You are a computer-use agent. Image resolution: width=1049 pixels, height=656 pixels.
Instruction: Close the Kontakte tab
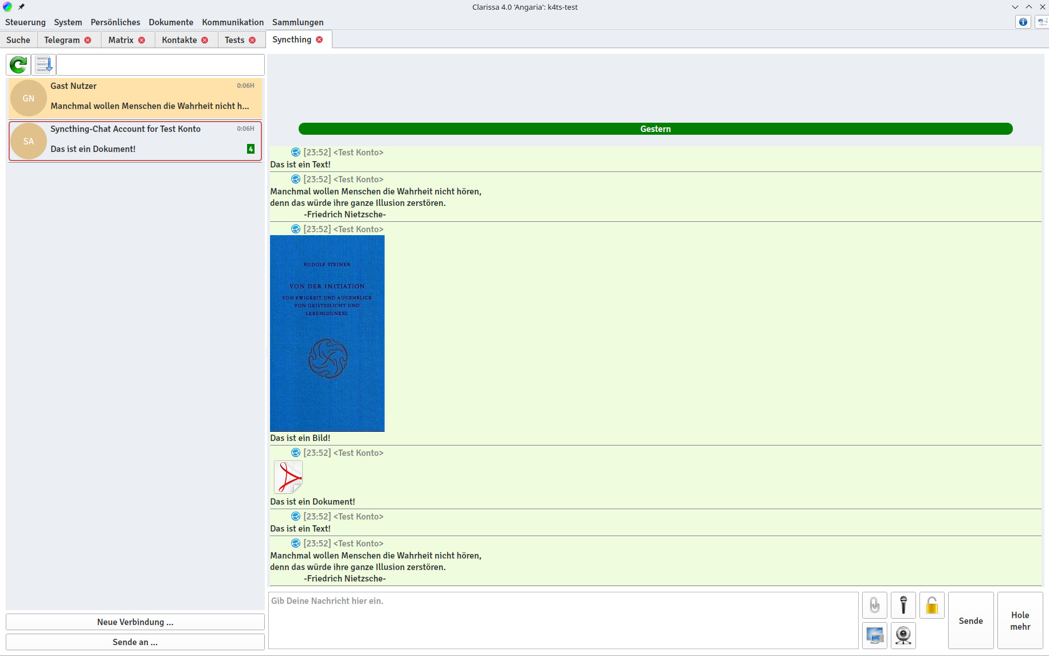click(205, 40)
